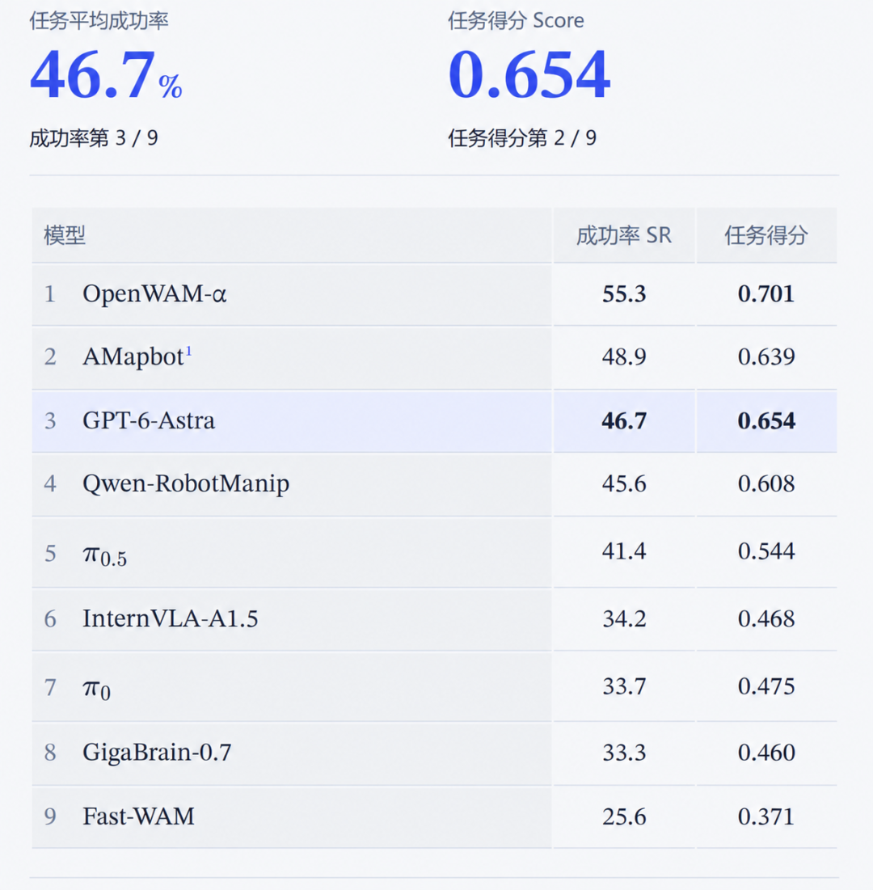The width and height of the screenshot is (873, 890).
Task: Select the 任务得分 Score heading label
Action: [x=516, y=20]
